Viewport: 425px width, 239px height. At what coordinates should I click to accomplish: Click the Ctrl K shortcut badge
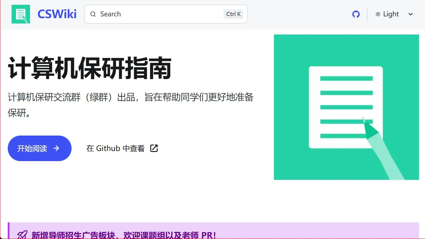pyautogui.click(x=233, y=14)
